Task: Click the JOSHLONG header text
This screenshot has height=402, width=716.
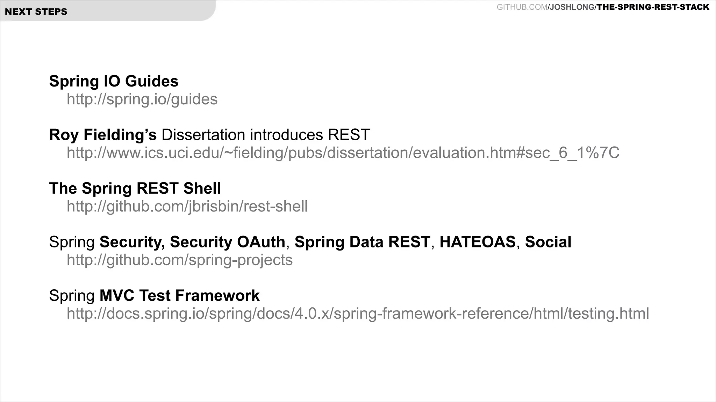Action: pos(572,7)
